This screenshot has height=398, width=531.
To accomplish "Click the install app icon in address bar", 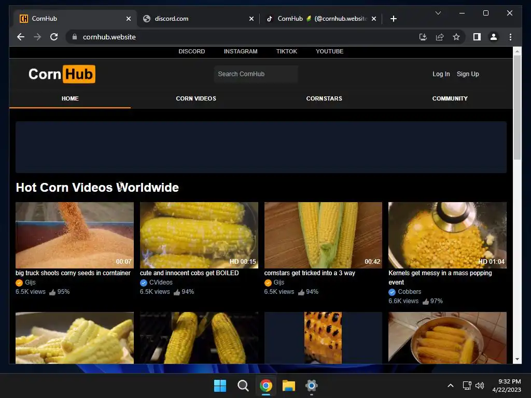I will (x=423, y=37).
